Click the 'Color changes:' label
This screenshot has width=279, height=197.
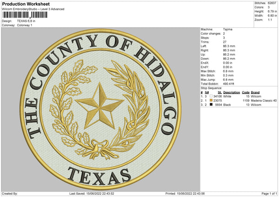point(211,33)
